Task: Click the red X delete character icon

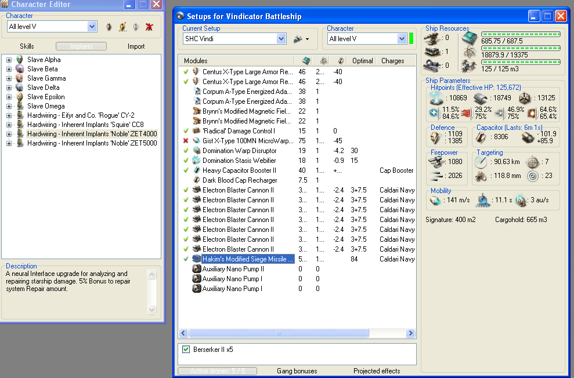Action: pyautogui.click(x=149, y=27)
